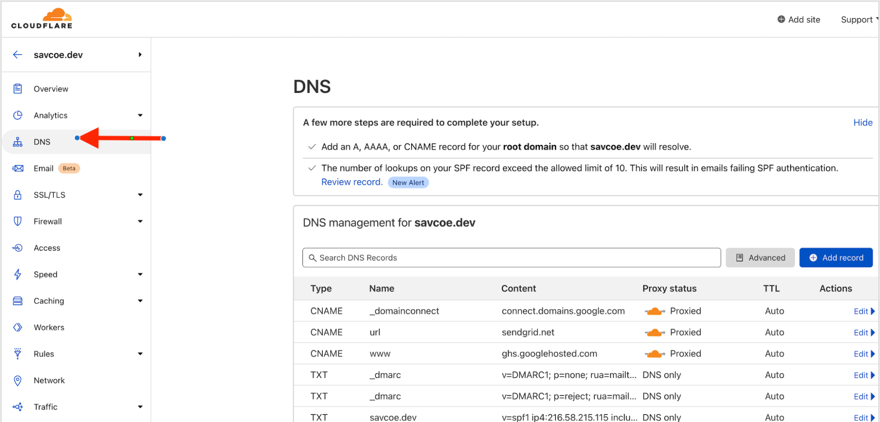Click the Beta badge beside Email
Screen dimensions: 880x422
pos(69,168)
